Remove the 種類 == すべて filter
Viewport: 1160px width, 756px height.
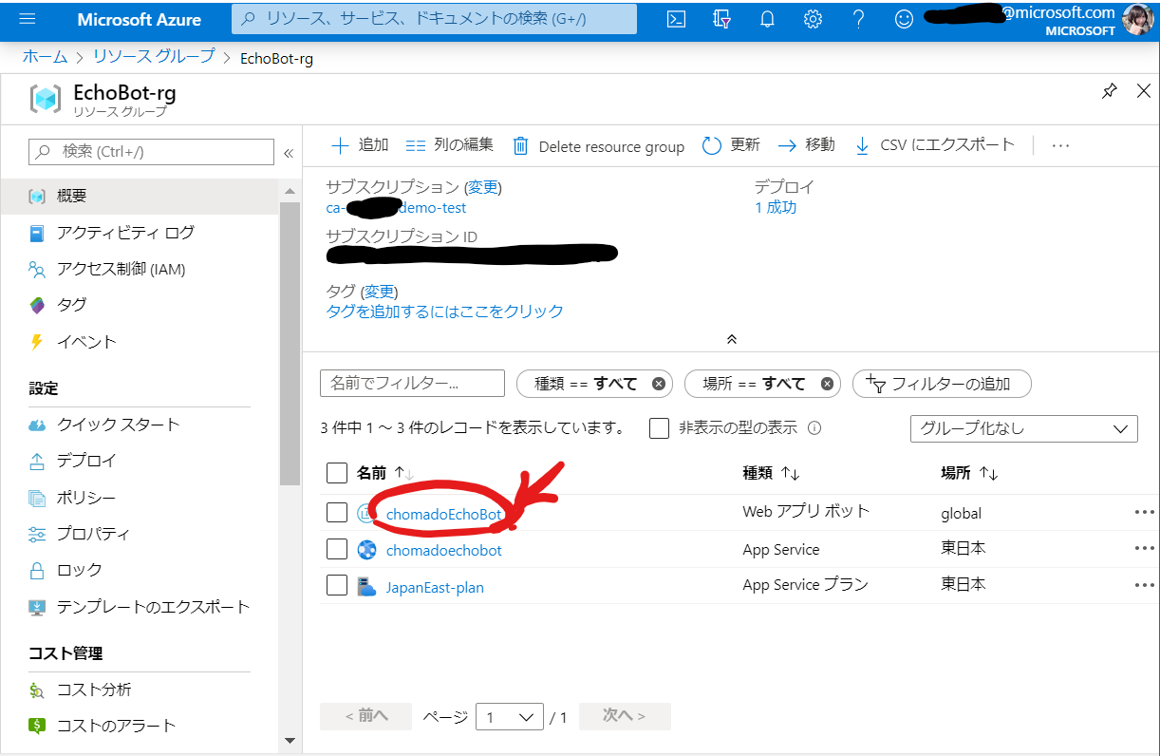[x=659, y=384]
